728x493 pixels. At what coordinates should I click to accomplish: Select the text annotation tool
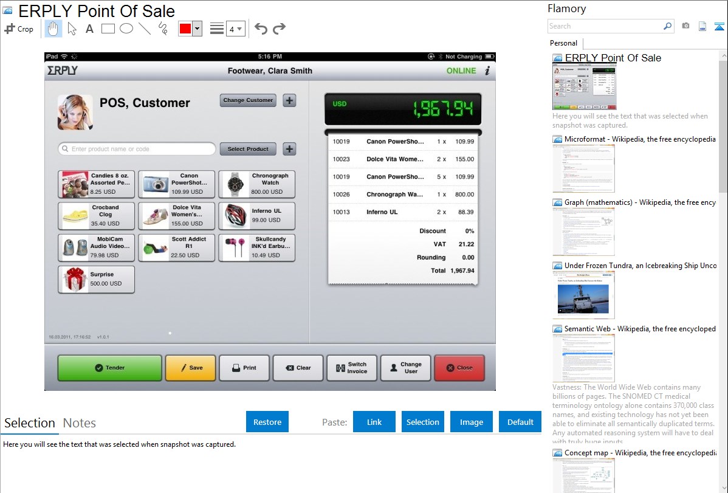point(89,29)
